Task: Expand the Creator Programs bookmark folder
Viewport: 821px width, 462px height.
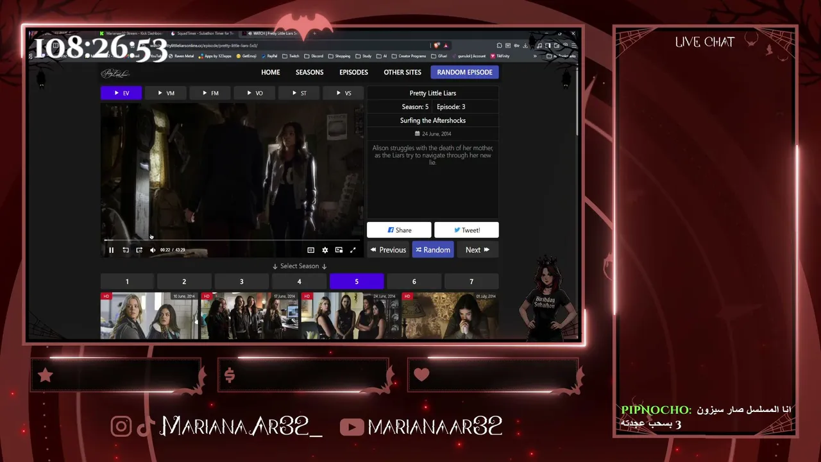Action: [x=409, y=56]
